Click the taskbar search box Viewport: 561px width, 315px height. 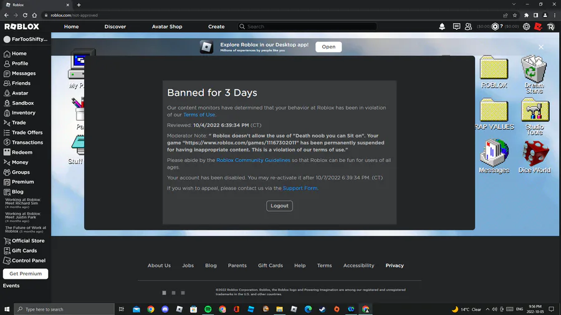click(64, 309)
